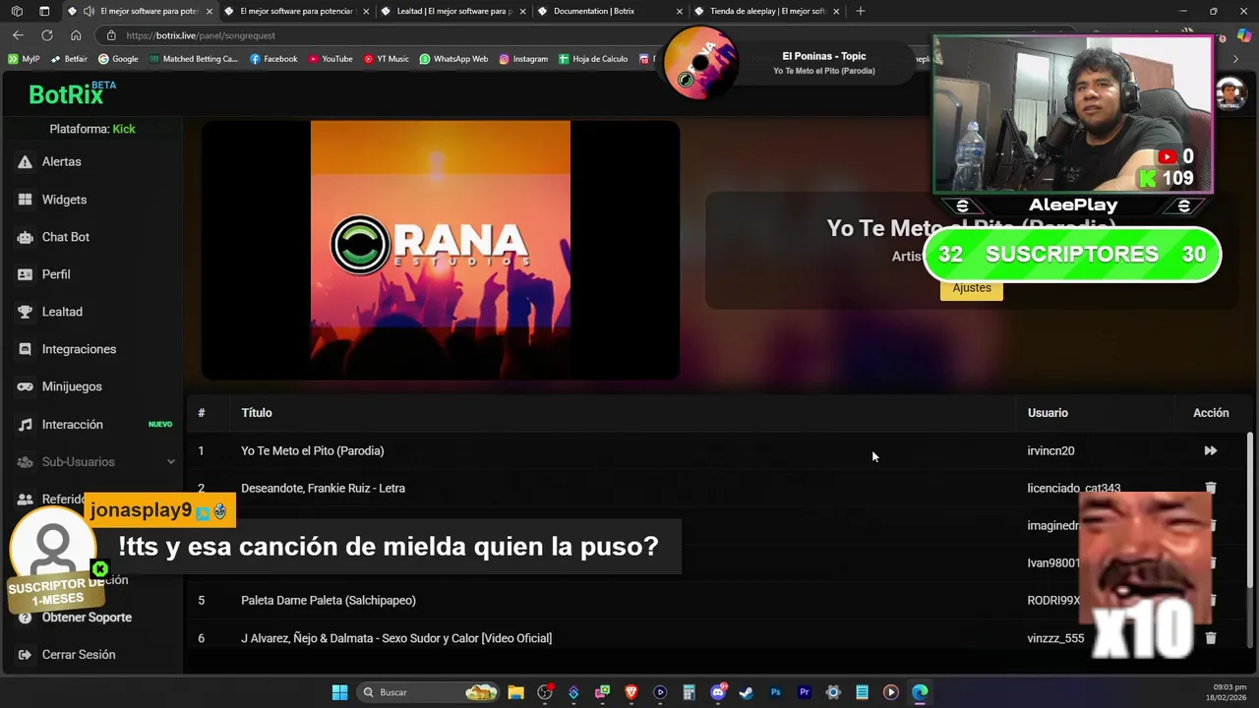Delete the Deseandote, Frankie Ruiz song request

(1211, 488)
